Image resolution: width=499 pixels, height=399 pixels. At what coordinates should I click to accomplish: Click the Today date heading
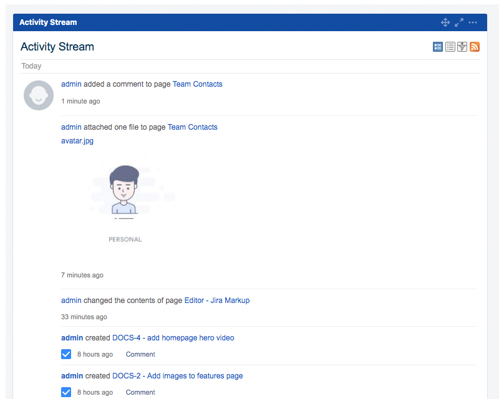point(31,66)
